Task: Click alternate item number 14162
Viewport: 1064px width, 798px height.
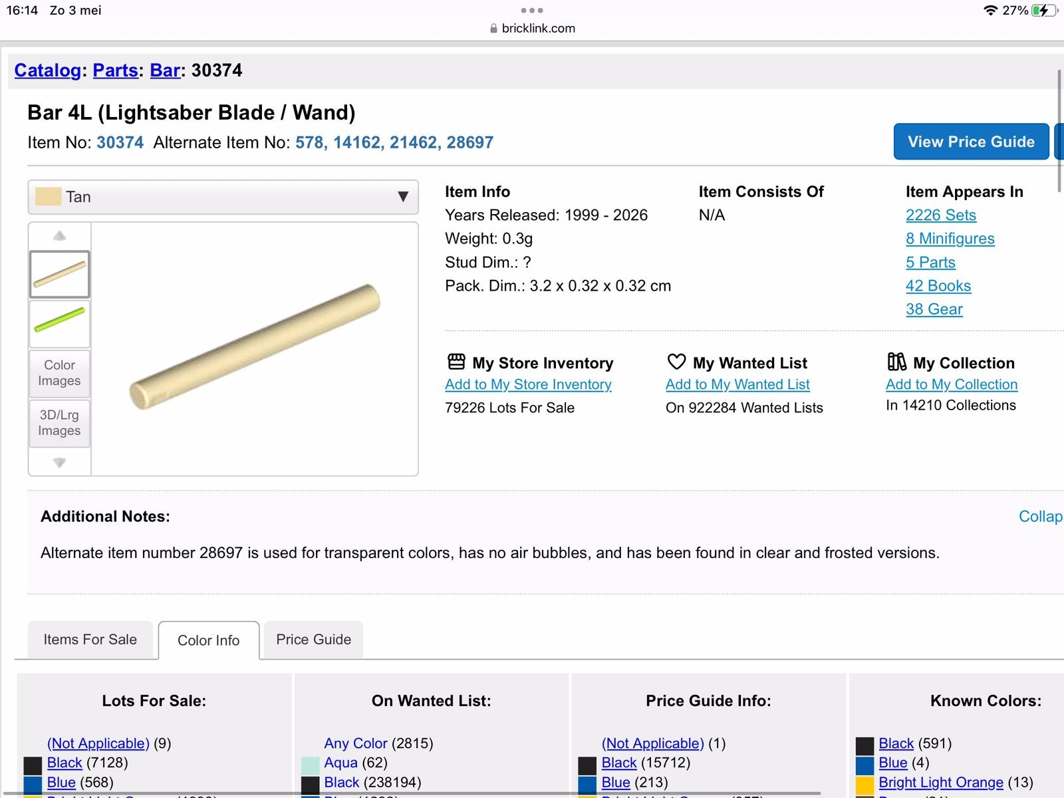Action: tap(358, 142)
